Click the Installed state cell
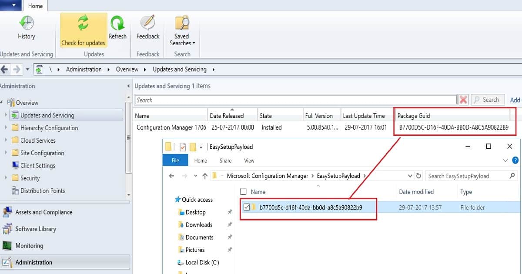Viewport: 522px width, 274px height. (271, 127)
